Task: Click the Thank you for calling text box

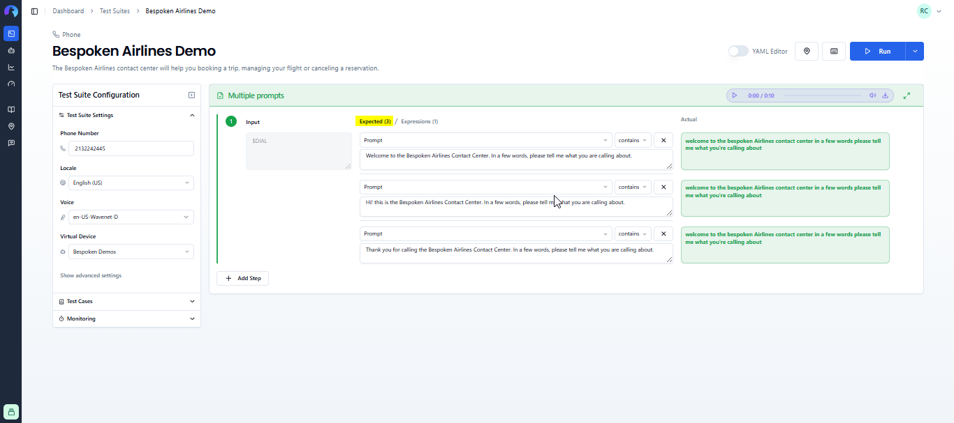Action: point(516,253)
